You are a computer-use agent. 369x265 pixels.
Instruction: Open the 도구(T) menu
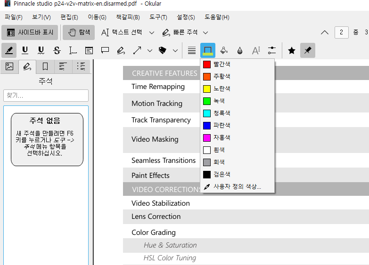point(158,17)
